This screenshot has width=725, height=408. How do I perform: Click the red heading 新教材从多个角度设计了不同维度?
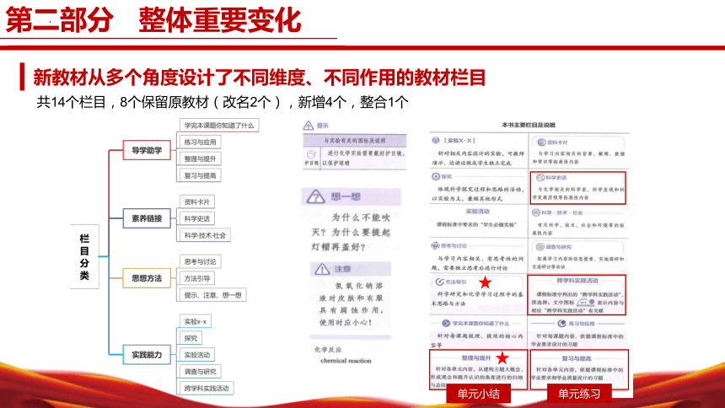tap(260, 78)
